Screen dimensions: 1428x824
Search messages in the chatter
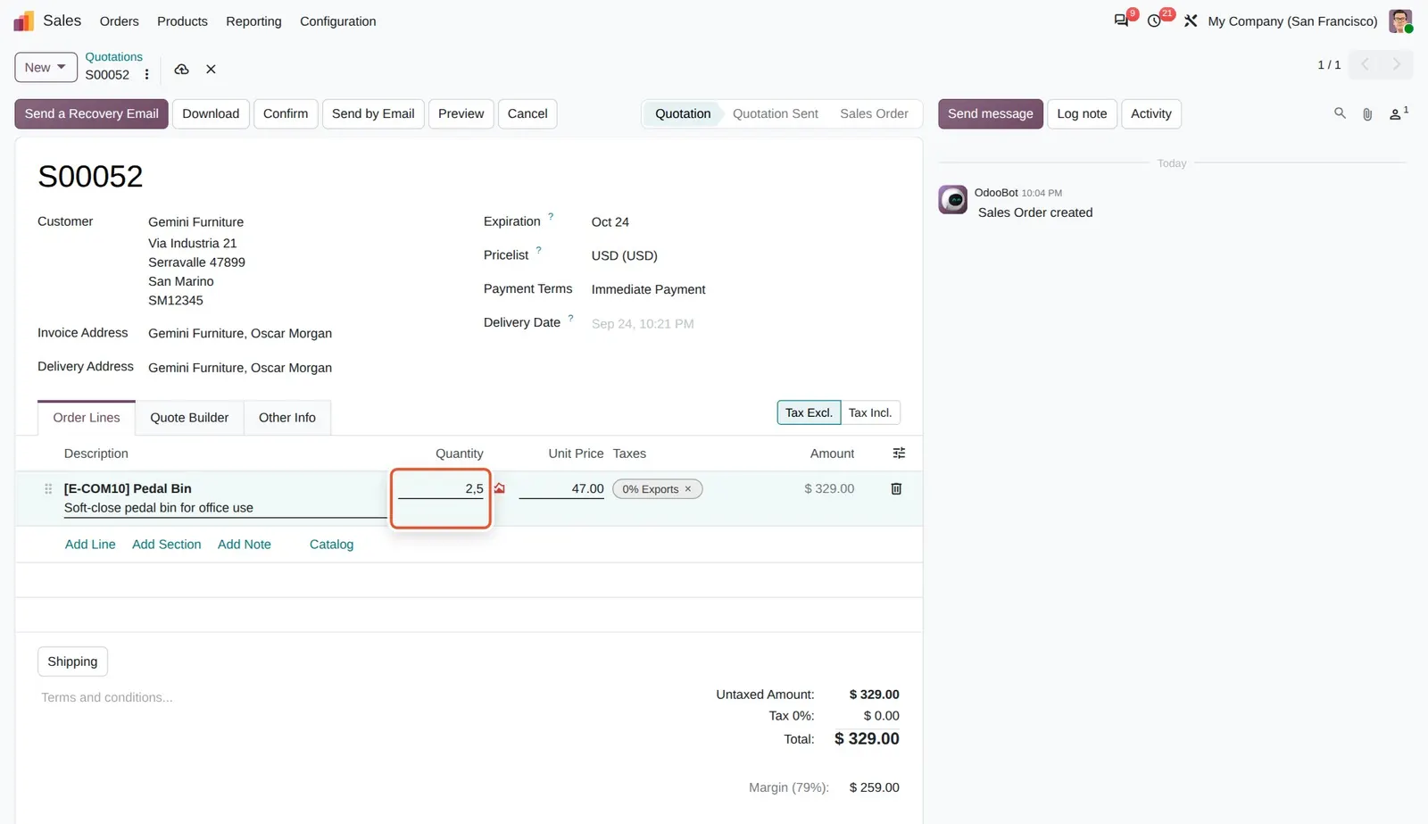1340,113
